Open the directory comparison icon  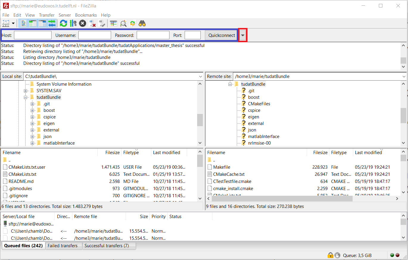(123, 23)
